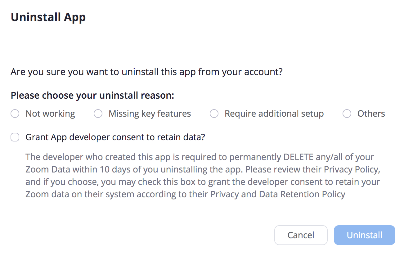This screenshot has width=404, height=255.
Task: Confirm with the blue Uninstall button
Action: click(364, 235)
